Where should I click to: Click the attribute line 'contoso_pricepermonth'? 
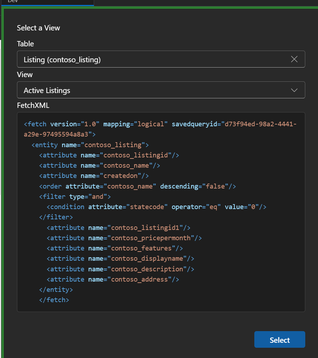(124, 238)
